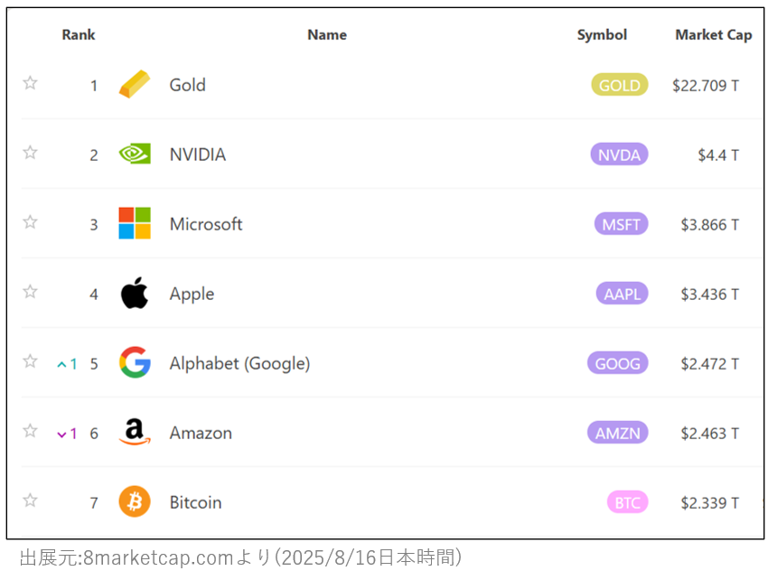Toggle the favorite star for Bitcoin
The width and height of the screenshot is (768, 571).
click(x=31, y=500)
